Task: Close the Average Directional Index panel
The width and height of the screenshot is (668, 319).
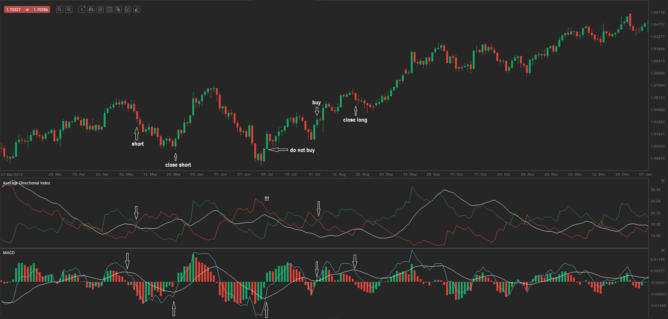Action: click(x=663, y=181)
